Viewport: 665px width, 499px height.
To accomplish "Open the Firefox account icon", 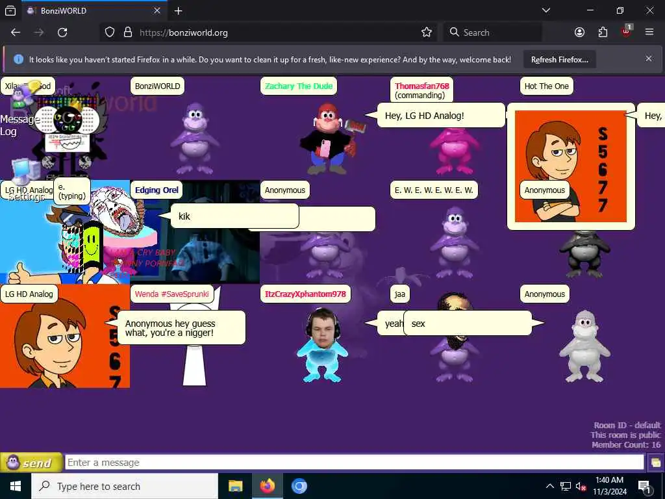I will 579,32.
